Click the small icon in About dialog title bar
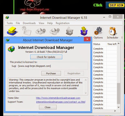Viewport: 125px width, 116px height. click(x=7, y=40)
